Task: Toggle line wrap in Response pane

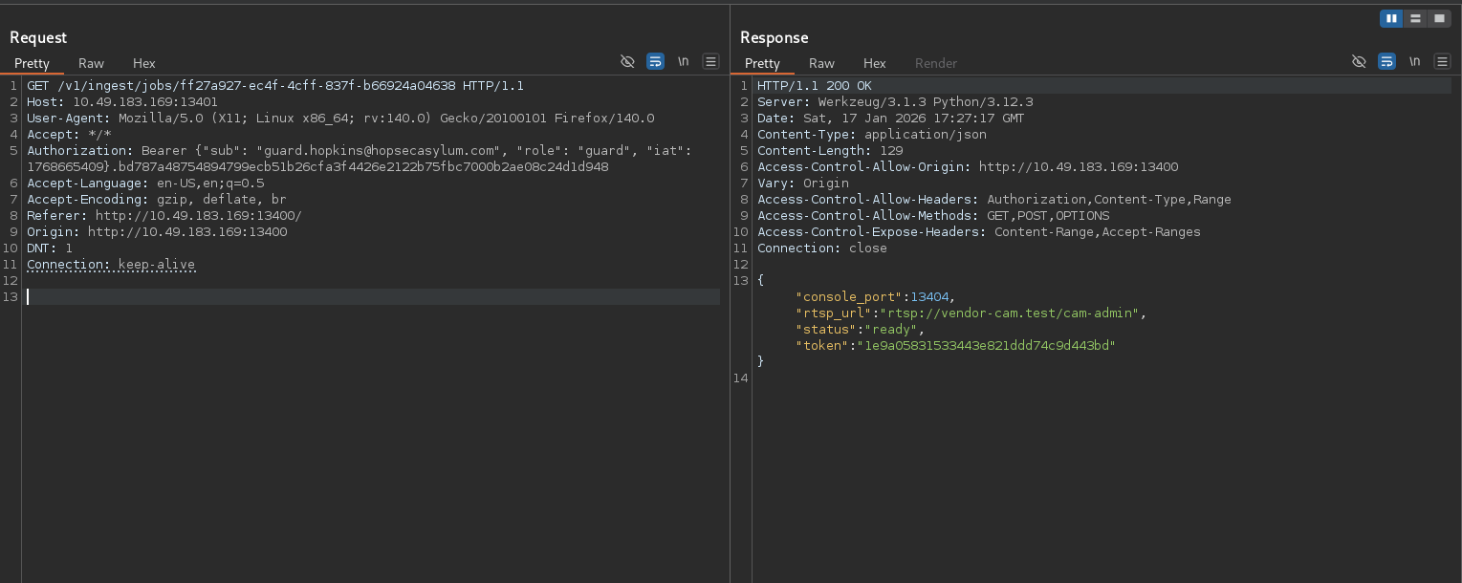Action: (1386, 61)
